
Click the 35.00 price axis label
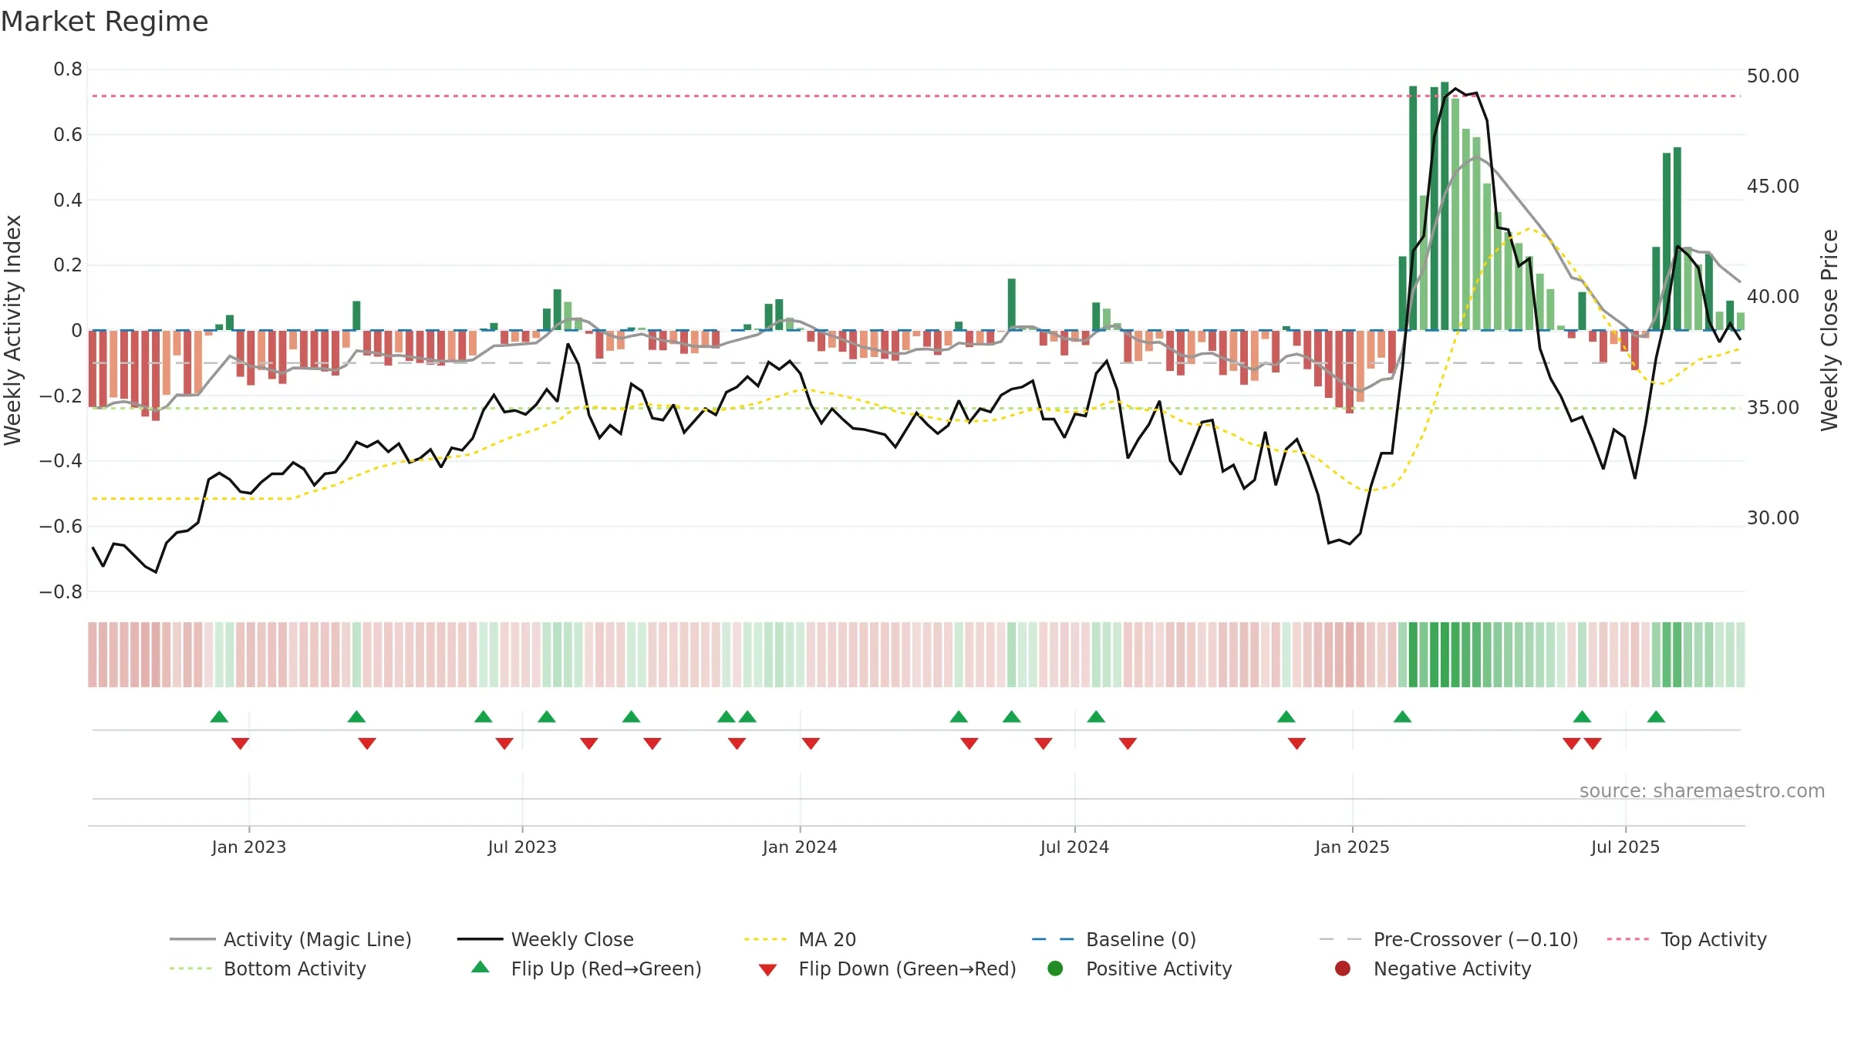pos(1773,408)
